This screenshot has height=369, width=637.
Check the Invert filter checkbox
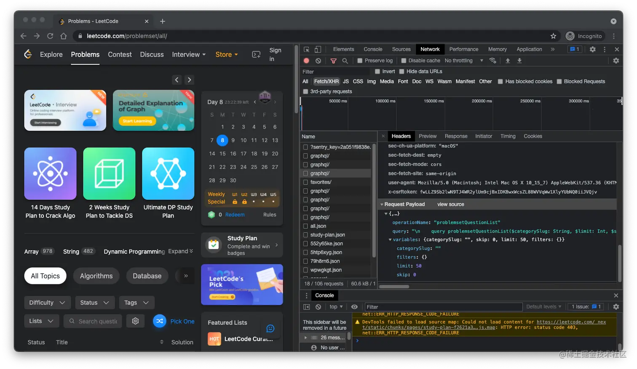[377, 72]
